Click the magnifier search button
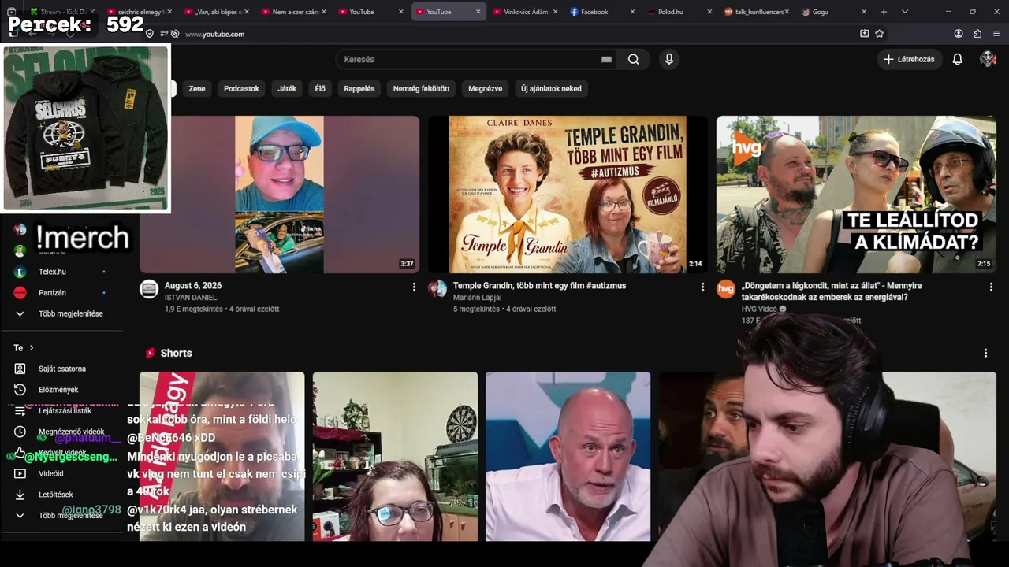This screenshot has width=1009, height=567. [634, 59]
